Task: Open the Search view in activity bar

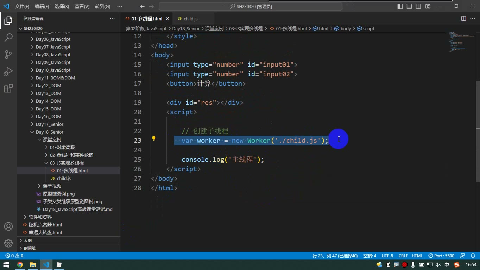Action: [x=8, y=37]
